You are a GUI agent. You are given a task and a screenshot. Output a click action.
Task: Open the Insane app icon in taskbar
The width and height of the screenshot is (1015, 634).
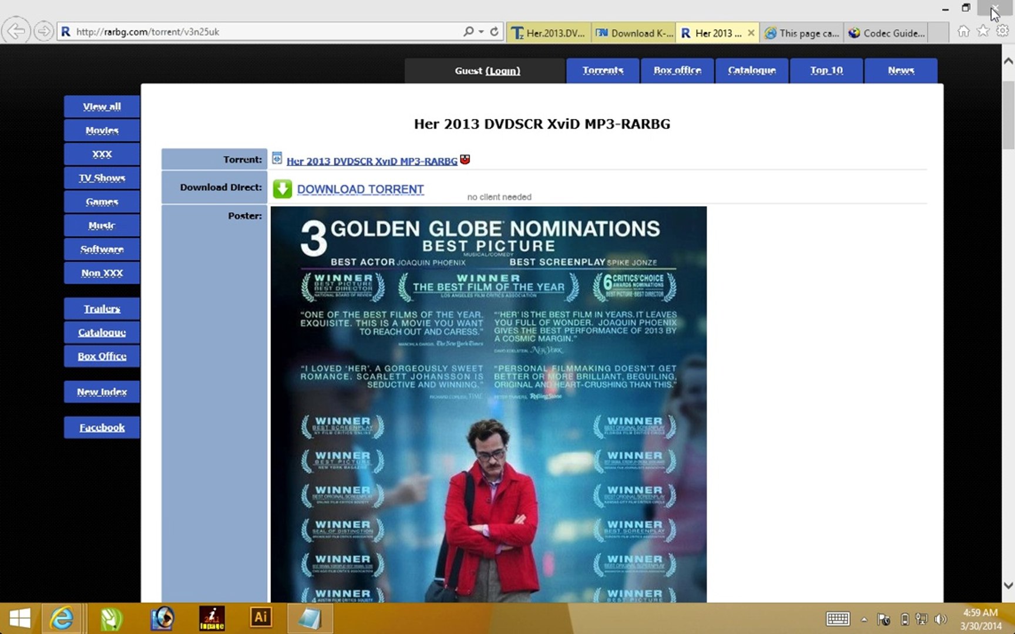pyautogui.click(x=212, y=618)
